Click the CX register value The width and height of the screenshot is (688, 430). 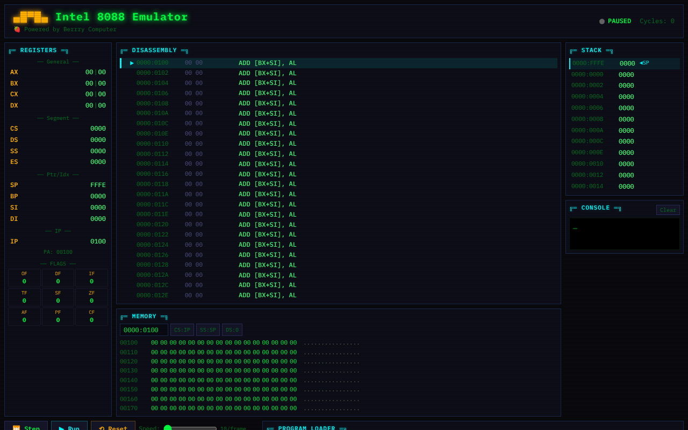click(x=96, y=94)
